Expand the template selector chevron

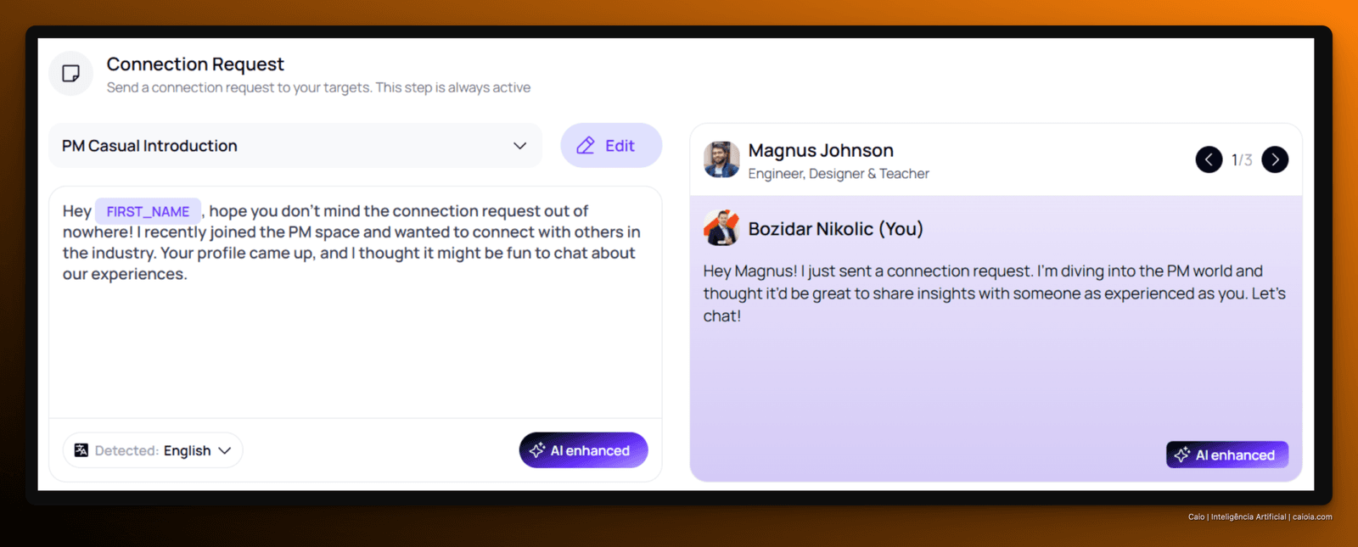coord(520,146)
